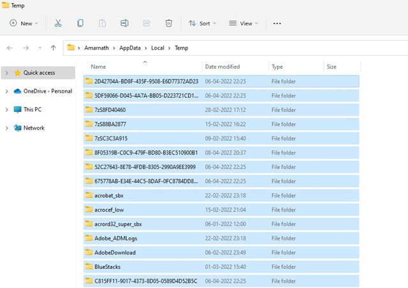This screenshot has width=408, height=288.
Task: Select folder C815FF11-9017-4373-8D05-0589D4D52B5C
Action: click(x=221, y=281)
